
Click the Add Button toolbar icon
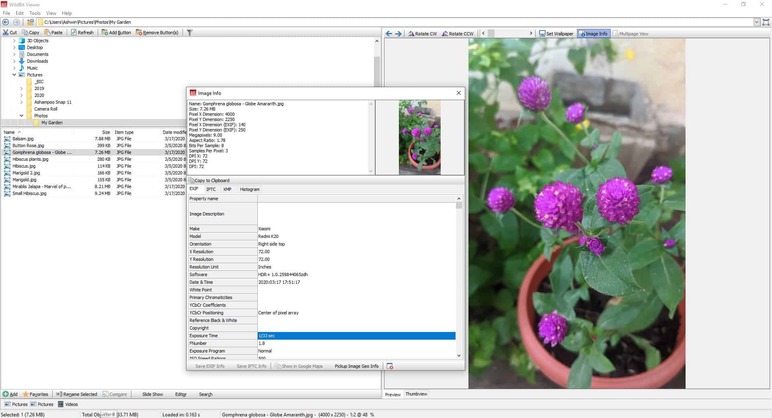click(105, 32)
